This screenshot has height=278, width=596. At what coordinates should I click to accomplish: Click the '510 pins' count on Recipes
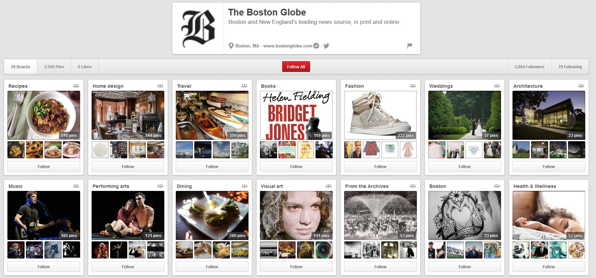click(x=69, y=135)
